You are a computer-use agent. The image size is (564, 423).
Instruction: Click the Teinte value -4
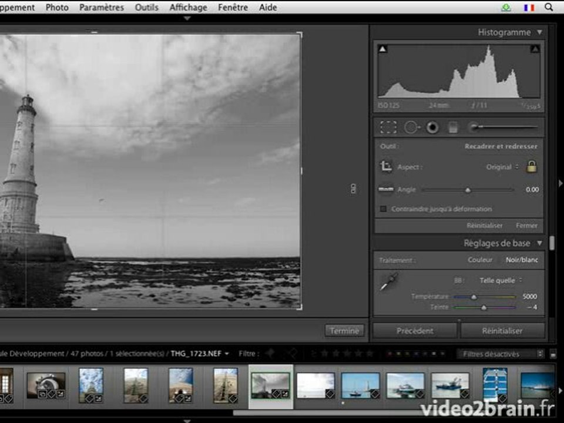pyautogui.click(x=532, y=307)
